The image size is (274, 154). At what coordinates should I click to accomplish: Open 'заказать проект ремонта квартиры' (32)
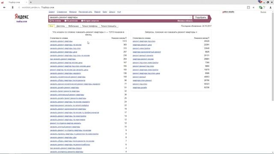click(65, 91)
